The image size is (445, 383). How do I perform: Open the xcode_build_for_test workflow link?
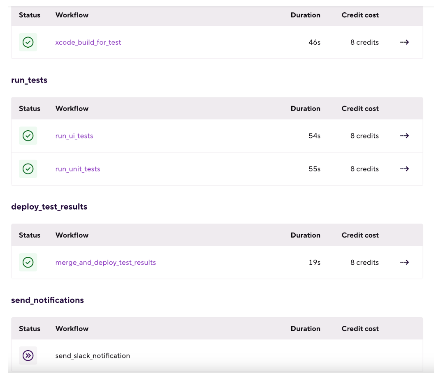88,42
